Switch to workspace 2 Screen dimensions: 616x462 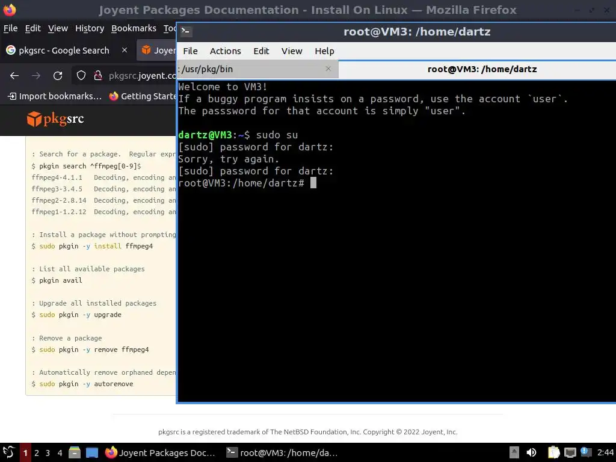click(37, 453)
